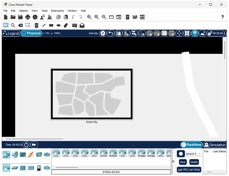
Task: Choose the PT-Router device
Action: click(x=142, y=153)
